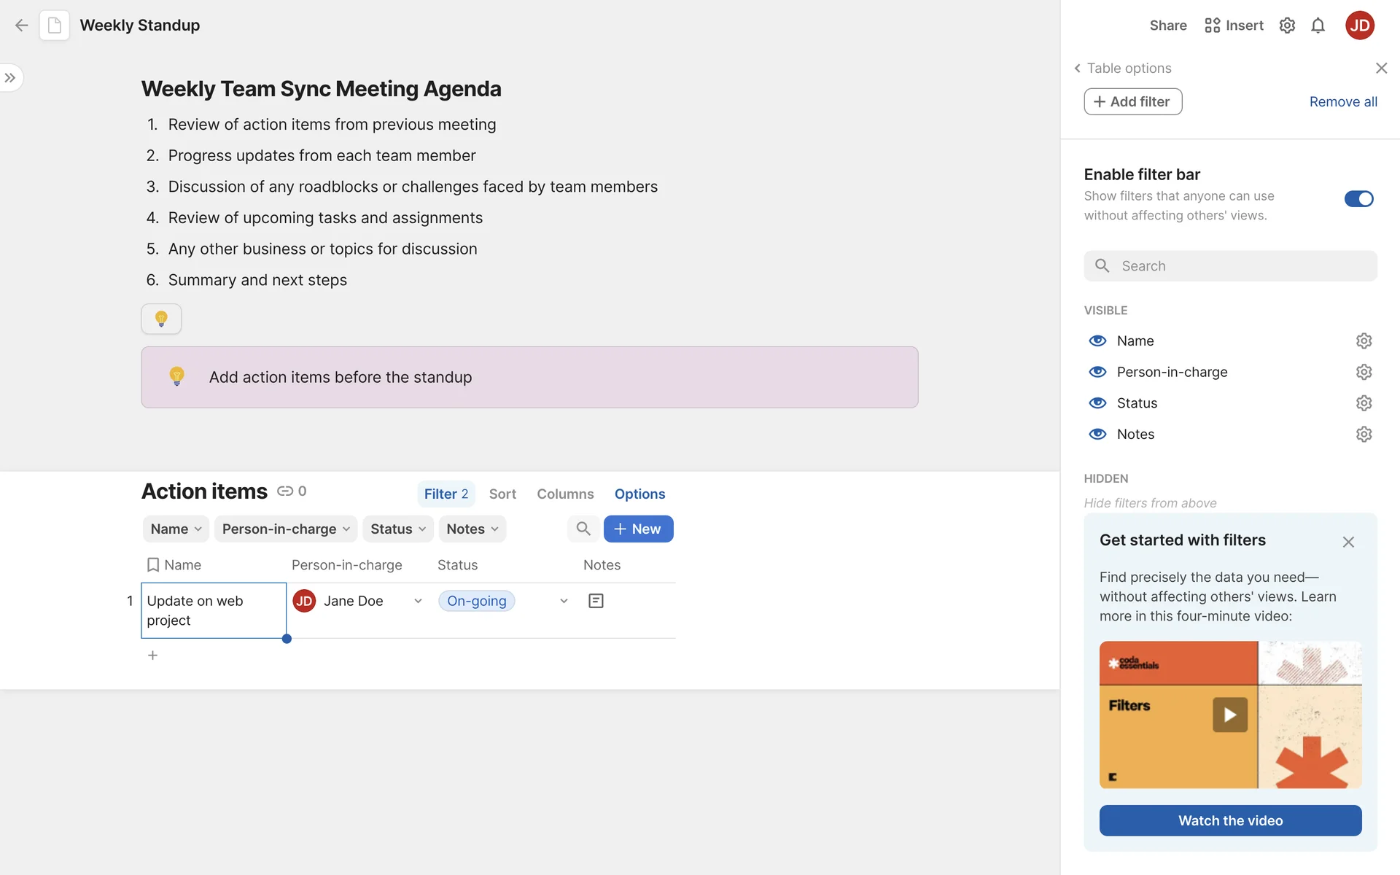Viewport: 1400px width, 875px height.
Task: Click the table search magnifier icon
Action: pos(583,529)
